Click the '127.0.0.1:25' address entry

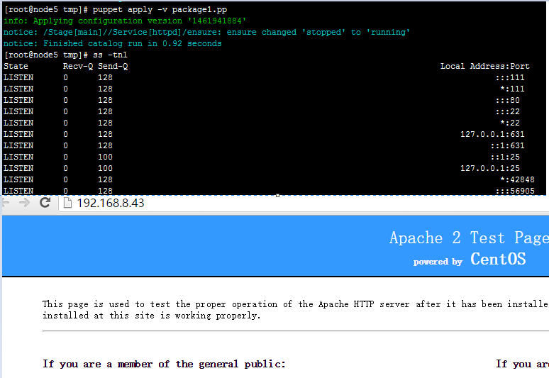tap(490, 168)
